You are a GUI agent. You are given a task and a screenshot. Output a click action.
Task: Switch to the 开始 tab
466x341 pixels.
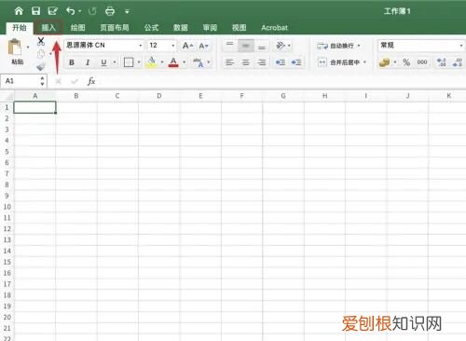(20, 28)
